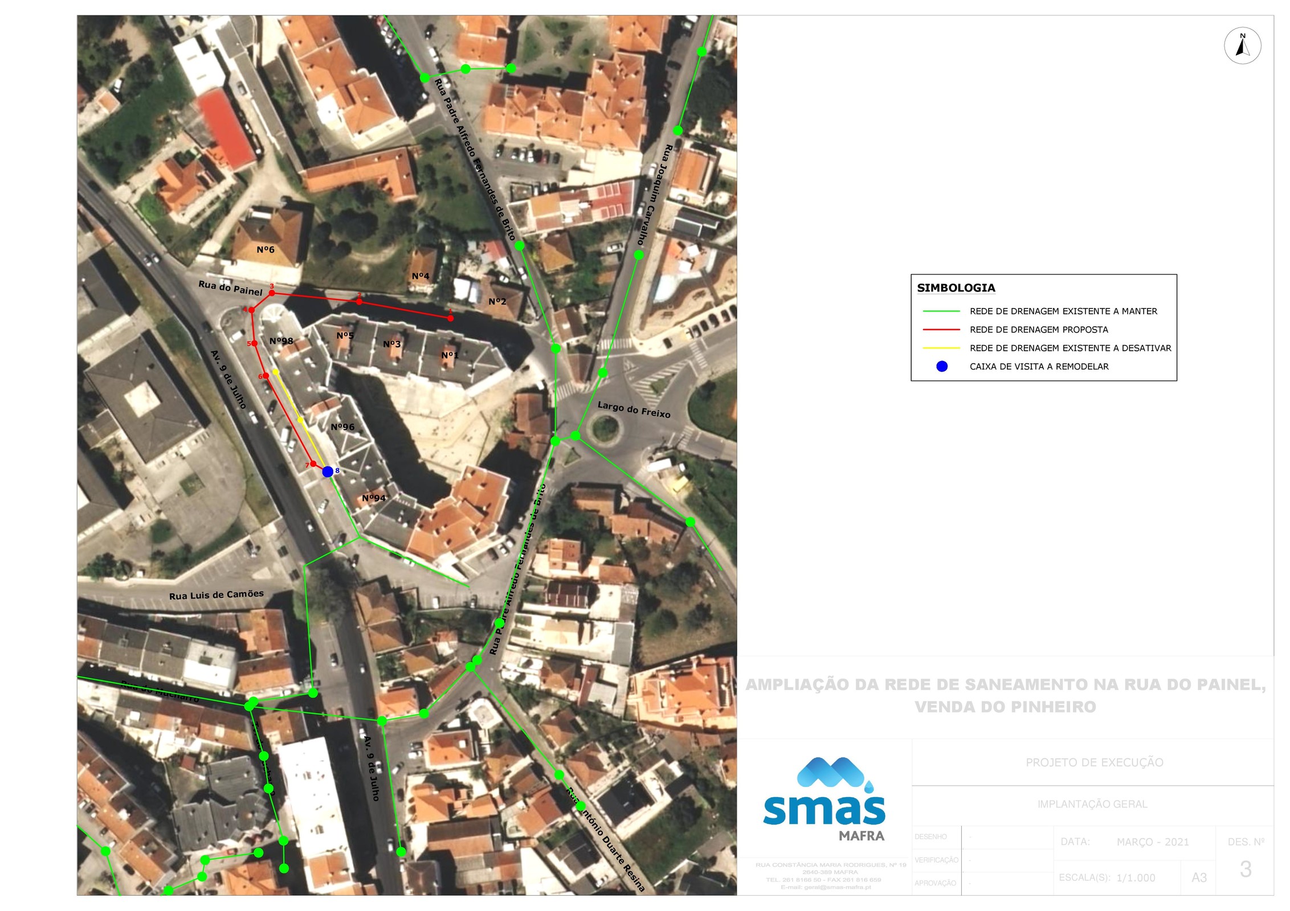Select red node 2 on Rua do Painel
The width and height of the screenshot is (1290, 911).
[359, 301]
